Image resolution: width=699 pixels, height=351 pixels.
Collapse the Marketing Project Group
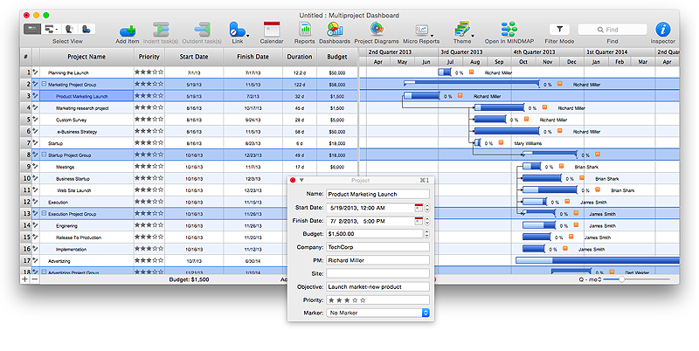44,84
